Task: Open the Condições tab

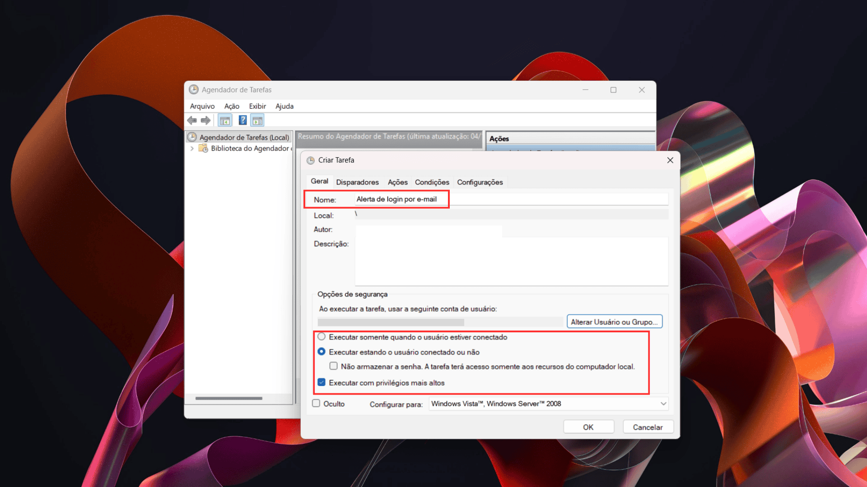Action: (432, 182)
